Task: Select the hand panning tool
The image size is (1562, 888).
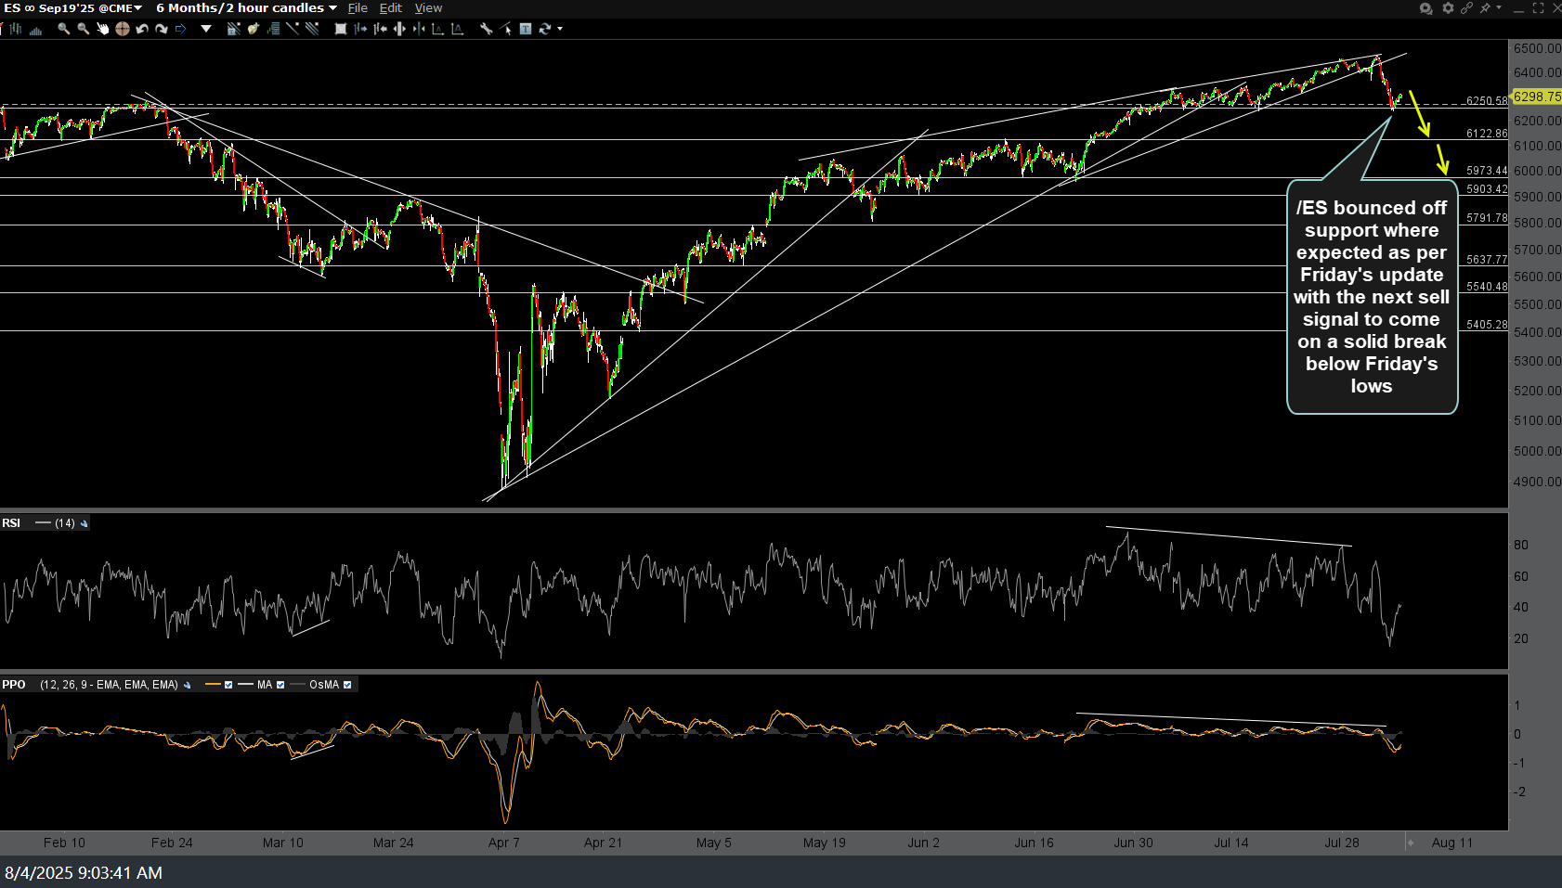Action: [x=103, y=29]
